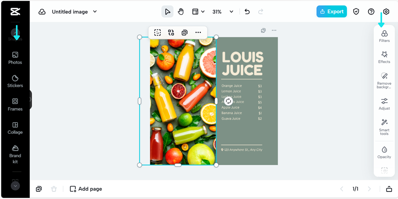
Task: Duplicate the selected image from floating toolbar
Action: [185, 33]
